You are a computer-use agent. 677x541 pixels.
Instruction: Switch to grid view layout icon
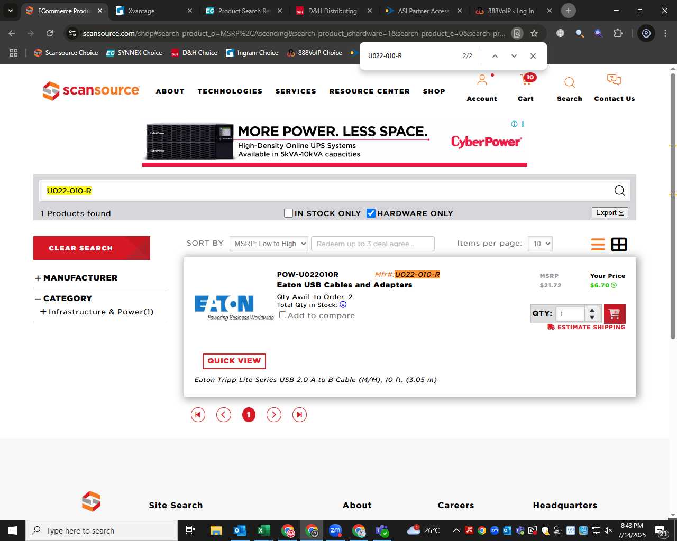click(619, 245)
